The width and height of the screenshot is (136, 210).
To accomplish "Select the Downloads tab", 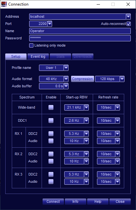I will point(83,57).
